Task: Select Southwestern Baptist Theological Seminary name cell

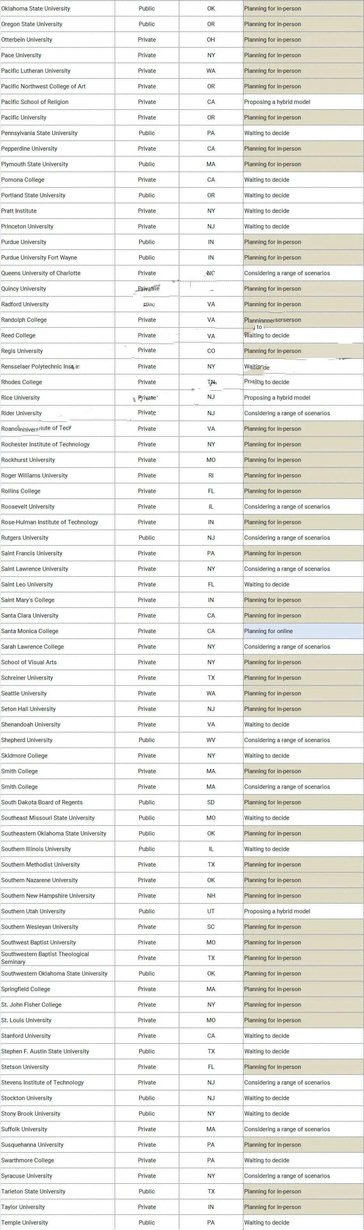Action: click(x=45, y=958)
